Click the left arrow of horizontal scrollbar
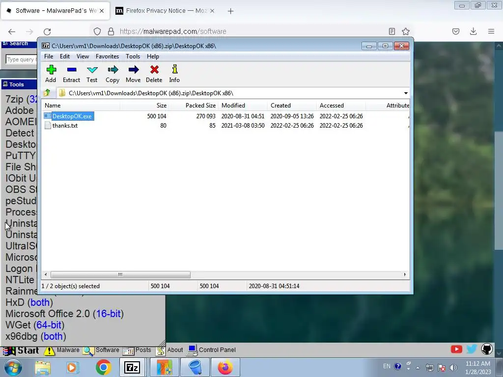 [x=46, y=275]
